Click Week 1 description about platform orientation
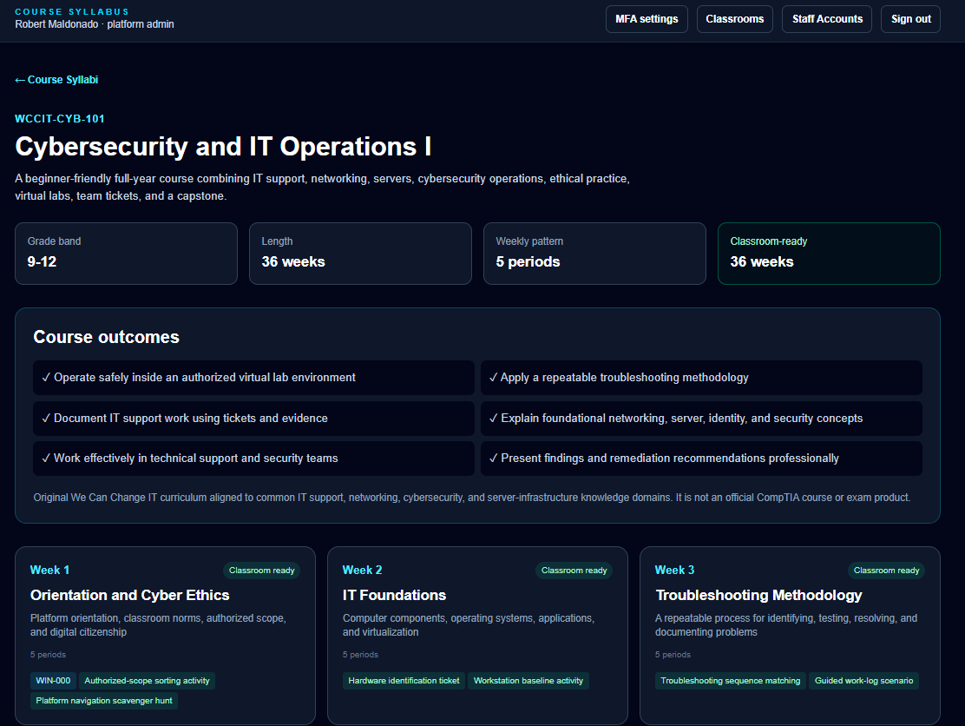The width and height of the screenshot is (965, 726). [158, 625]
